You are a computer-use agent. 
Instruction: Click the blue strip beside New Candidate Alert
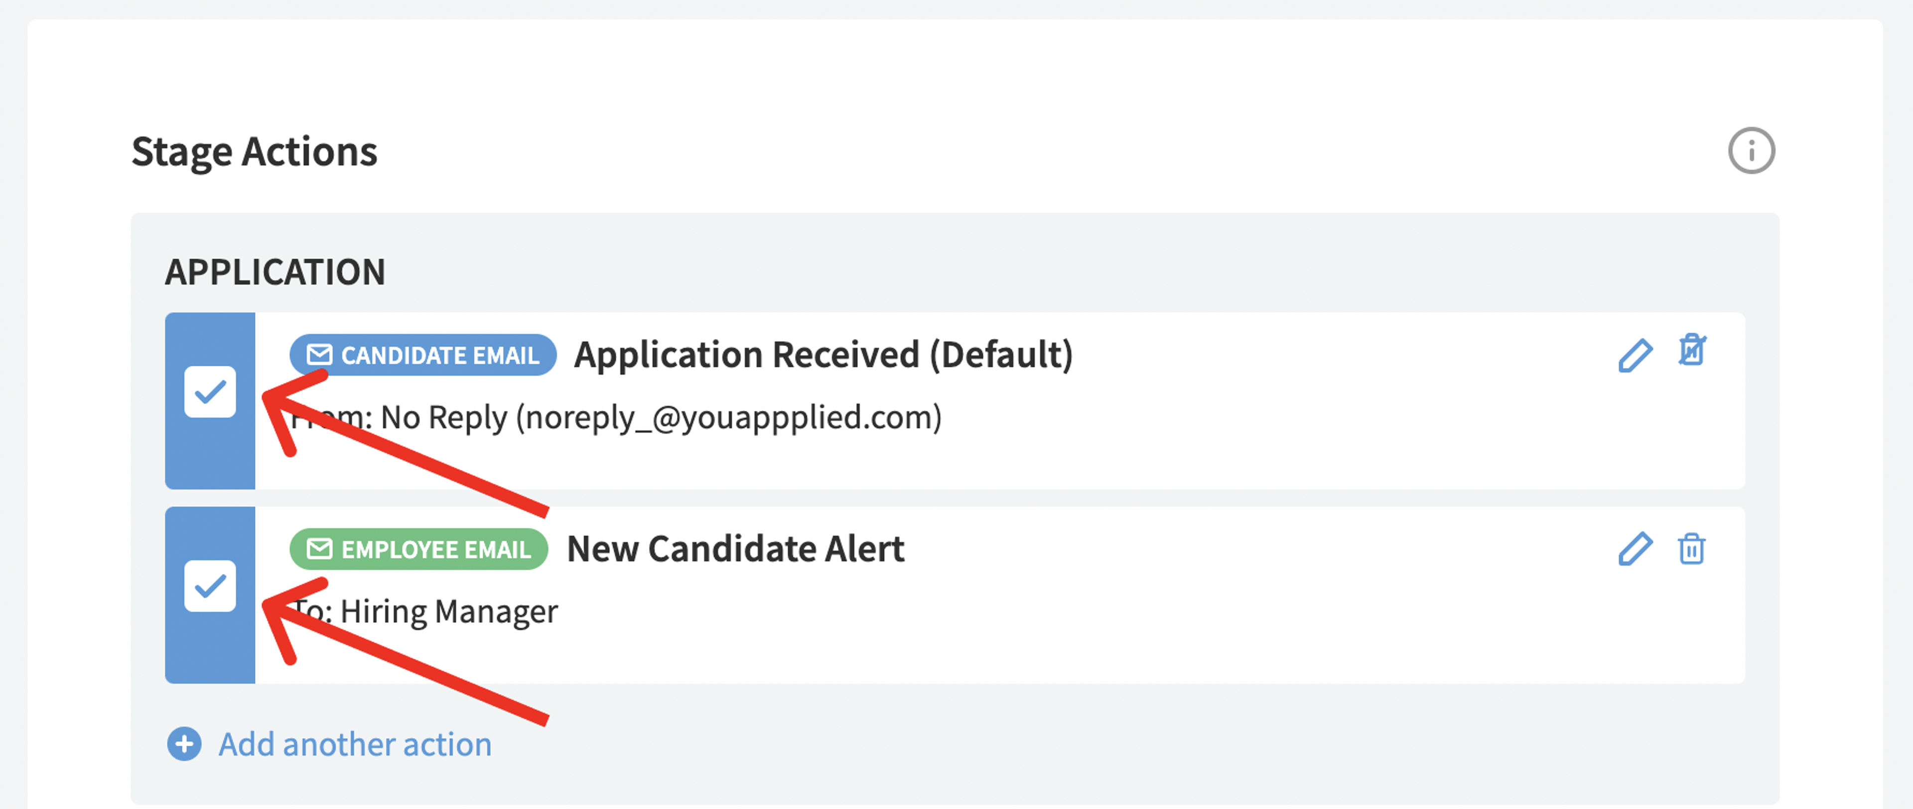click(x=210, y=595)
